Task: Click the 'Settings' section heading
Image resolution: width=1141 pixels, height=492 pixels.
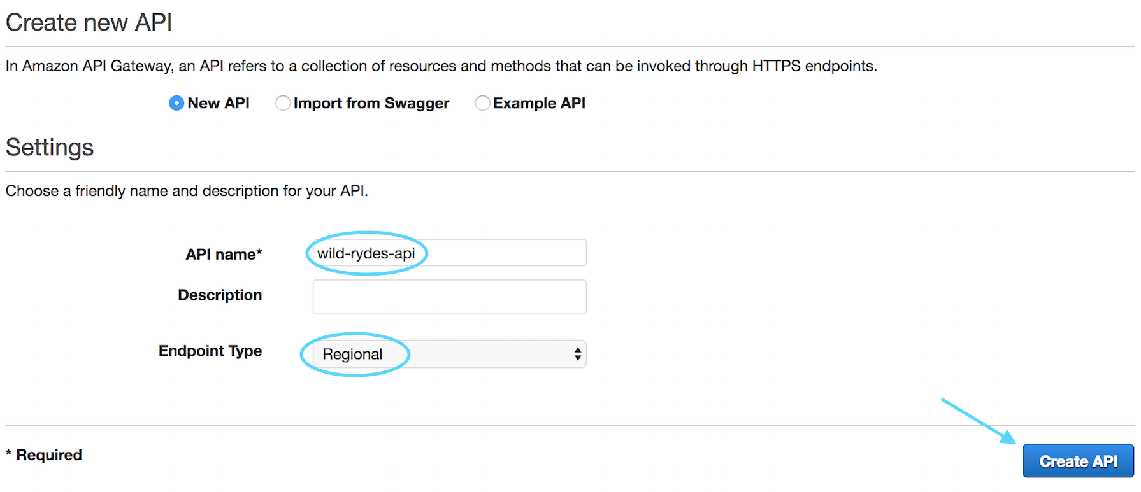Action: 50,148
